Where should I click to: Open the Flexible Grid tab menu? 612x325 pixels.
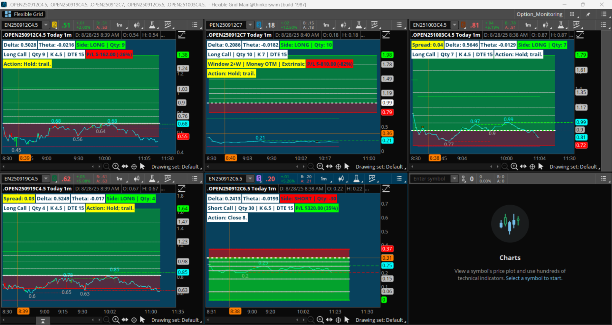pos(24,14)
